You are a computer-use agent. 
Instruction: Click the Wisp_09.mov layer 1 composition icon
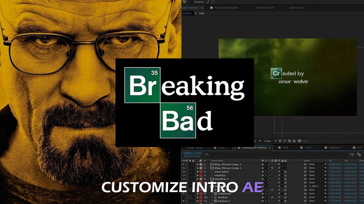pos(212,164)
